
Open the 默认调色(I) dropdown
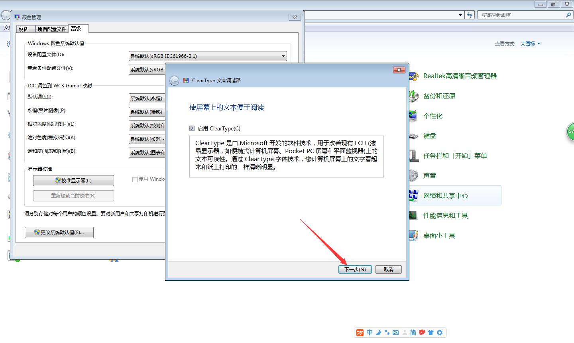point(147,99)
